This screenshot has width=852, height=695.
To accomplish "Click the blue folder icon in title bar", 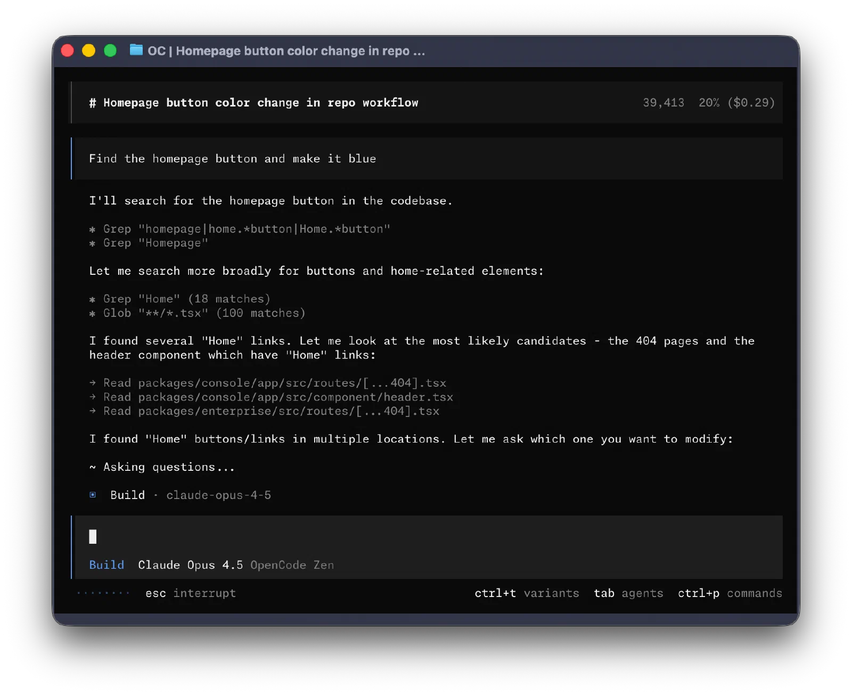I will [136, 50].
